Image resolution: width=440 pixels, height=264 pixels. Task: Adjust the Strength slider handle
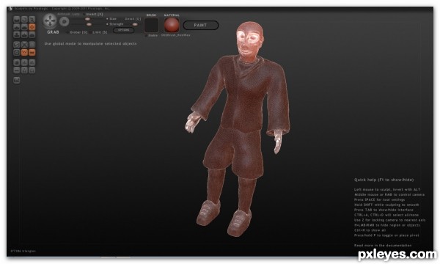click(89, 24)
